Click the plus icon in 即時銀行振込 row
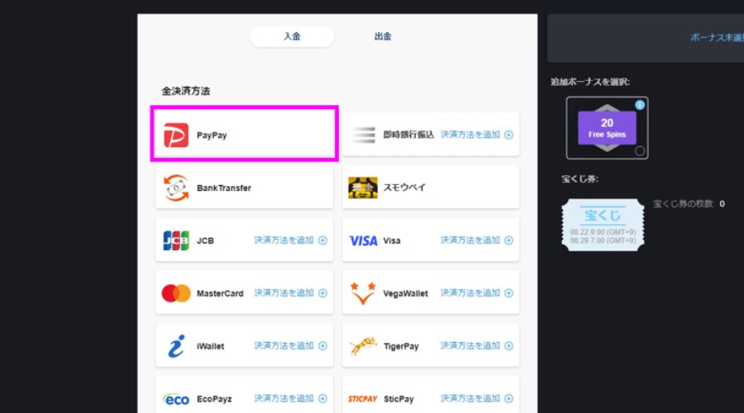The height and width of the screenshot is (413, 744). coord(508,135)
